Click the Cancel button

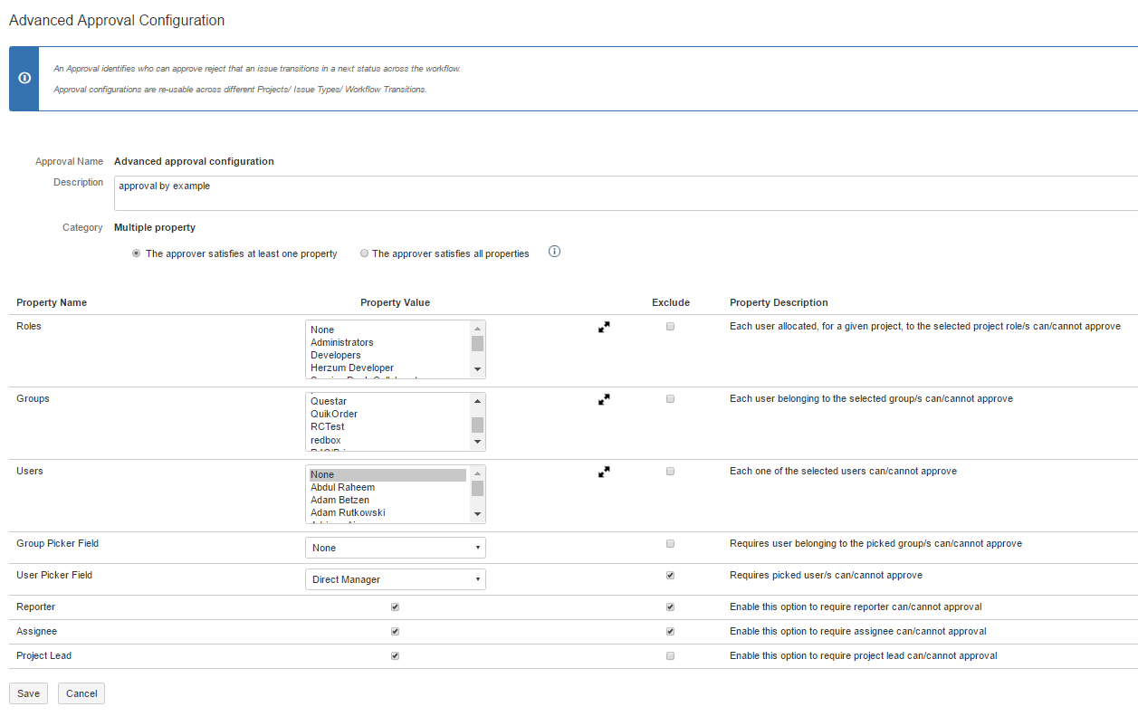click(81, 693)
